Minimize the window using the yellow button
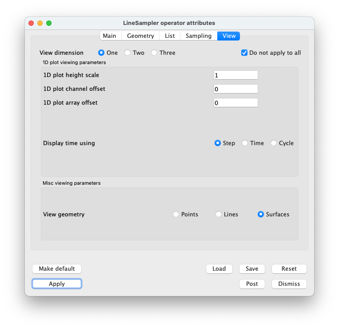This screenshot has width=339, height=329. (40, 23)
